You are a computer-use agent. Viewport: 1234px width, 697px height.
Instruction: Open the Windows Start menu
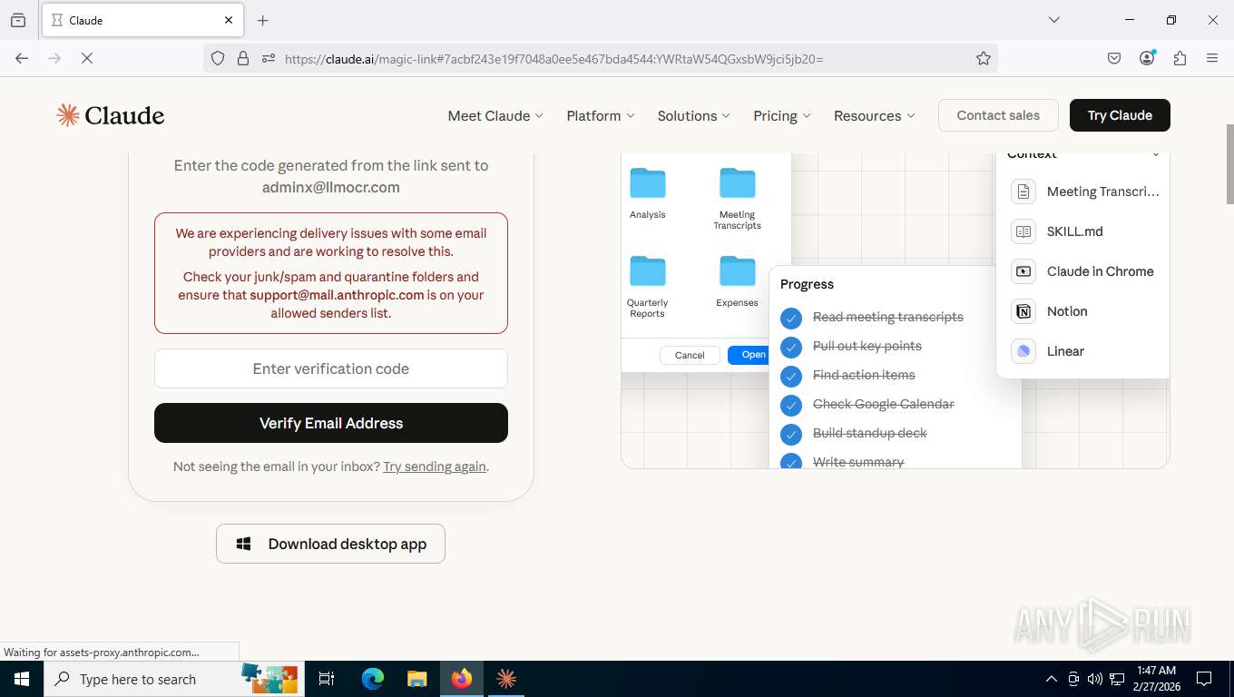[21, 679]
